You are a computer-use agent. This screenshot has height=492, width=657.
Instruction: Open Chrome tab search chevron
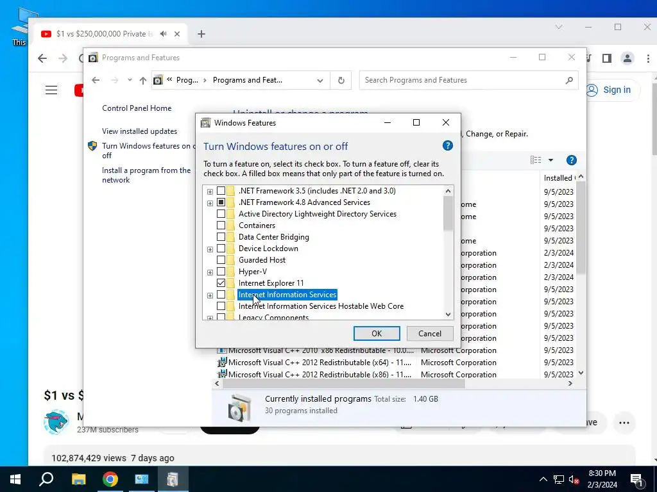click(x=559, y=27)
